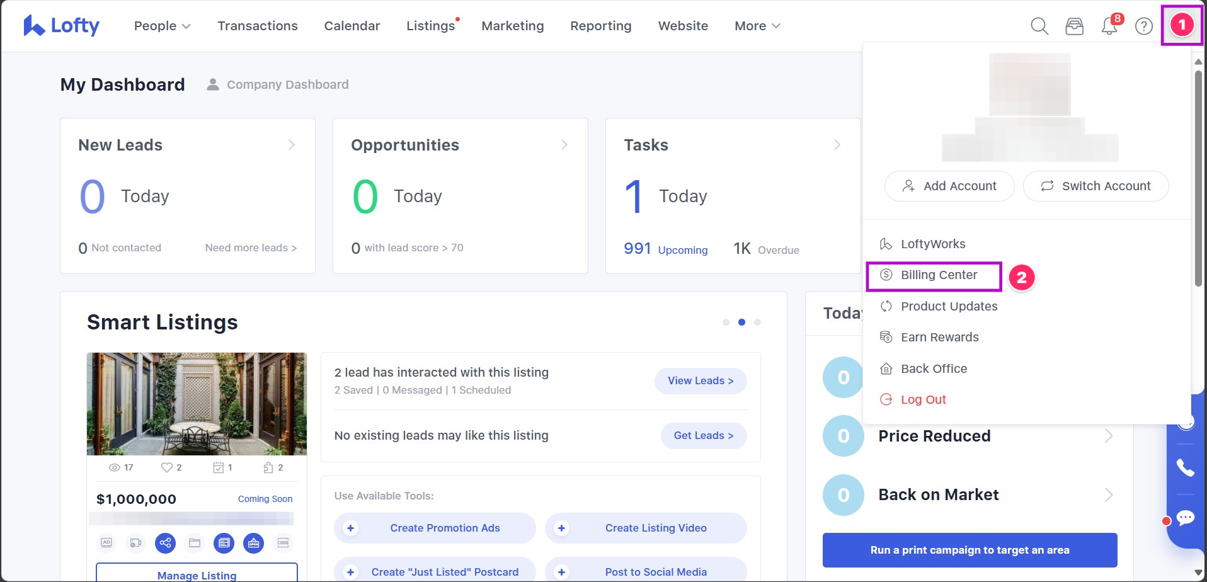Click the help question mark icon
The height and width of the screenshot is (582, 1207).
pos(1143,26)
